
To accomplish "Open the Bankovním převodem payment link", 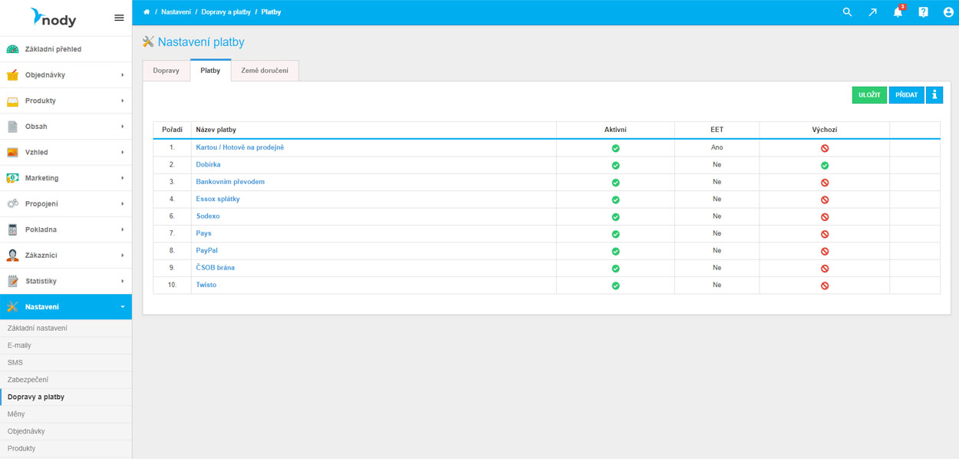I will coord(230,182).
